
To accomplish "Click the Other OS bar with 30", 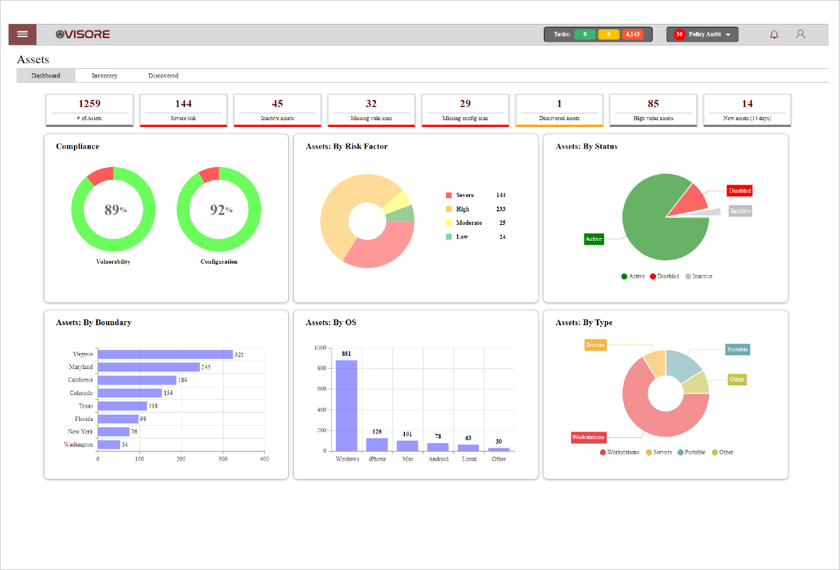I will pyautogui.click(x=499, y=449).
